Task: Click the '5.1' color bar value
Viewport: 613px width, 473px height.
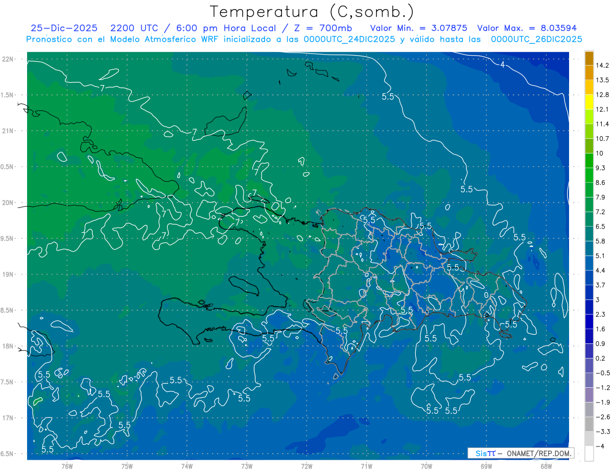Action: coord(601,256)
